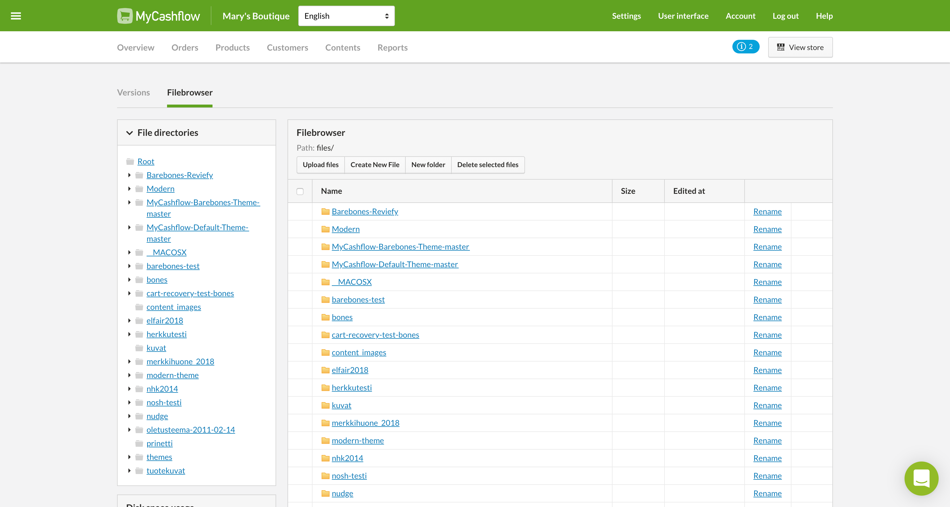The image size is (950, 507).
Task: Open nosh-testi in directory tree
Action: 164,402
